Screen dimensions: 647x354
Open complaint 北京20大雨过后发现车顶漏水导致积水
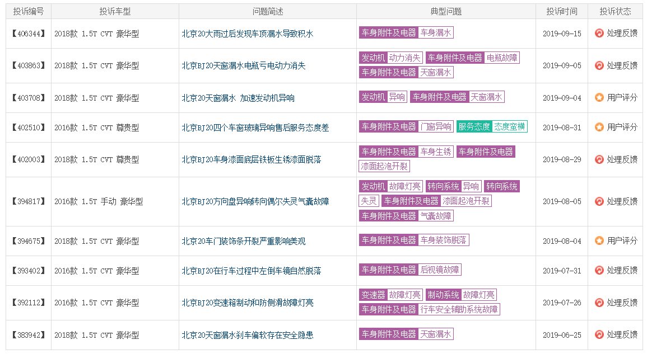pyautogui.click(x=247, y=34)
